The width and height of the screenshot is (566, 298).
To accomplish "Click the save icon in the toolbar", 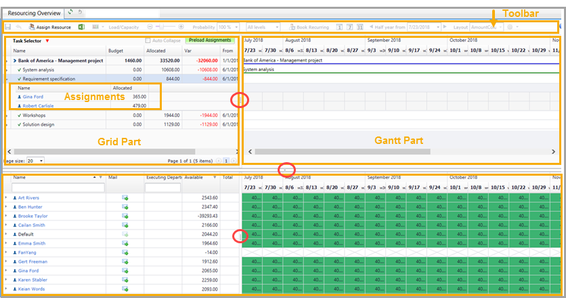I will coord(8,27).
